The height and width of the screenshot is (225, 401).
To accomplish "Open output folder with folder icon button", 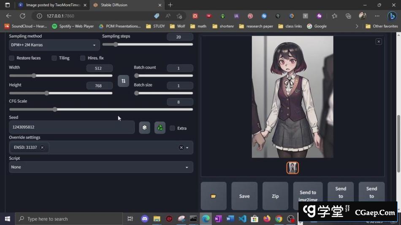I will coord(214,196).
